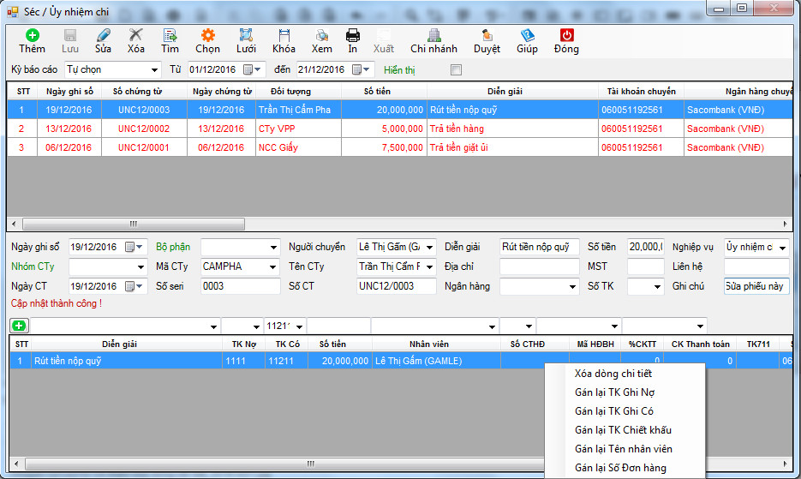Click the Khóa (lock) toolbar icon
The height and width of the screenshot is (479, 801).
284,35
